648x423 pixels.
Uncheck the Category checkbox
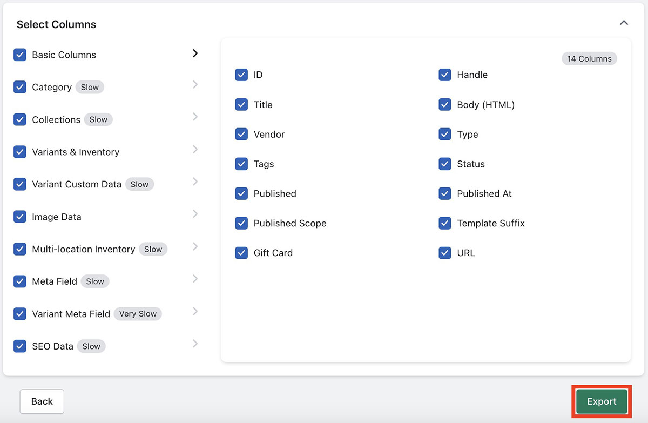[x=20, y=87]
